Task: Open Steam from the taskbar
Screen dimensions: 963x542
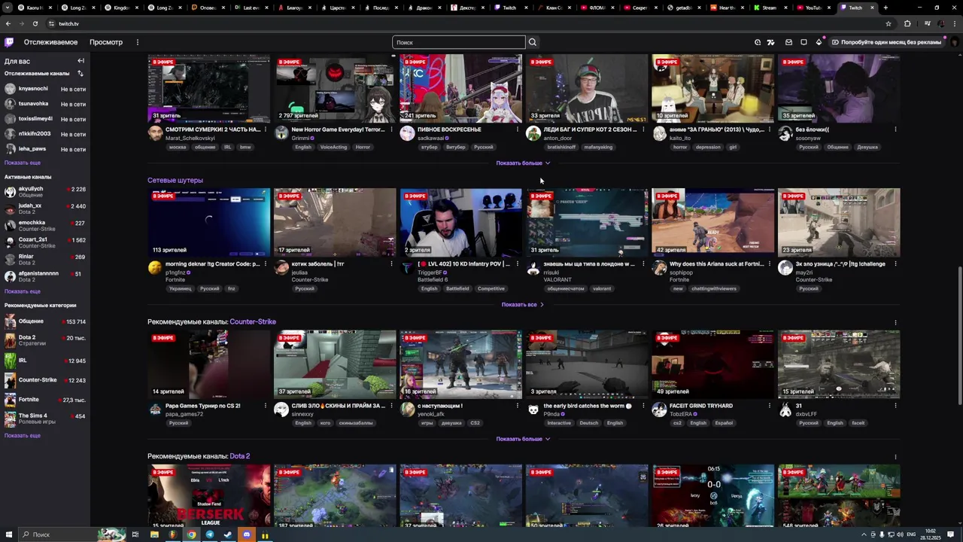Action: [x=227, y=534]
